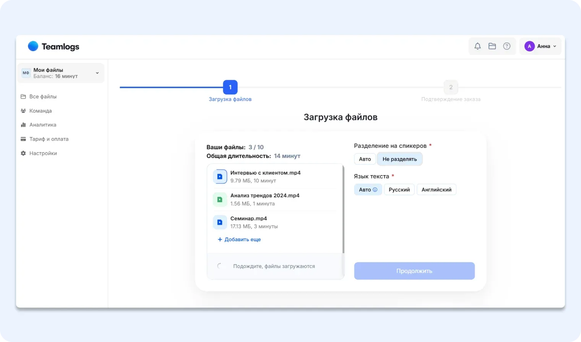The image size is (581, 342).
Task: Click the Настройки gear icon
Action: 23,153
